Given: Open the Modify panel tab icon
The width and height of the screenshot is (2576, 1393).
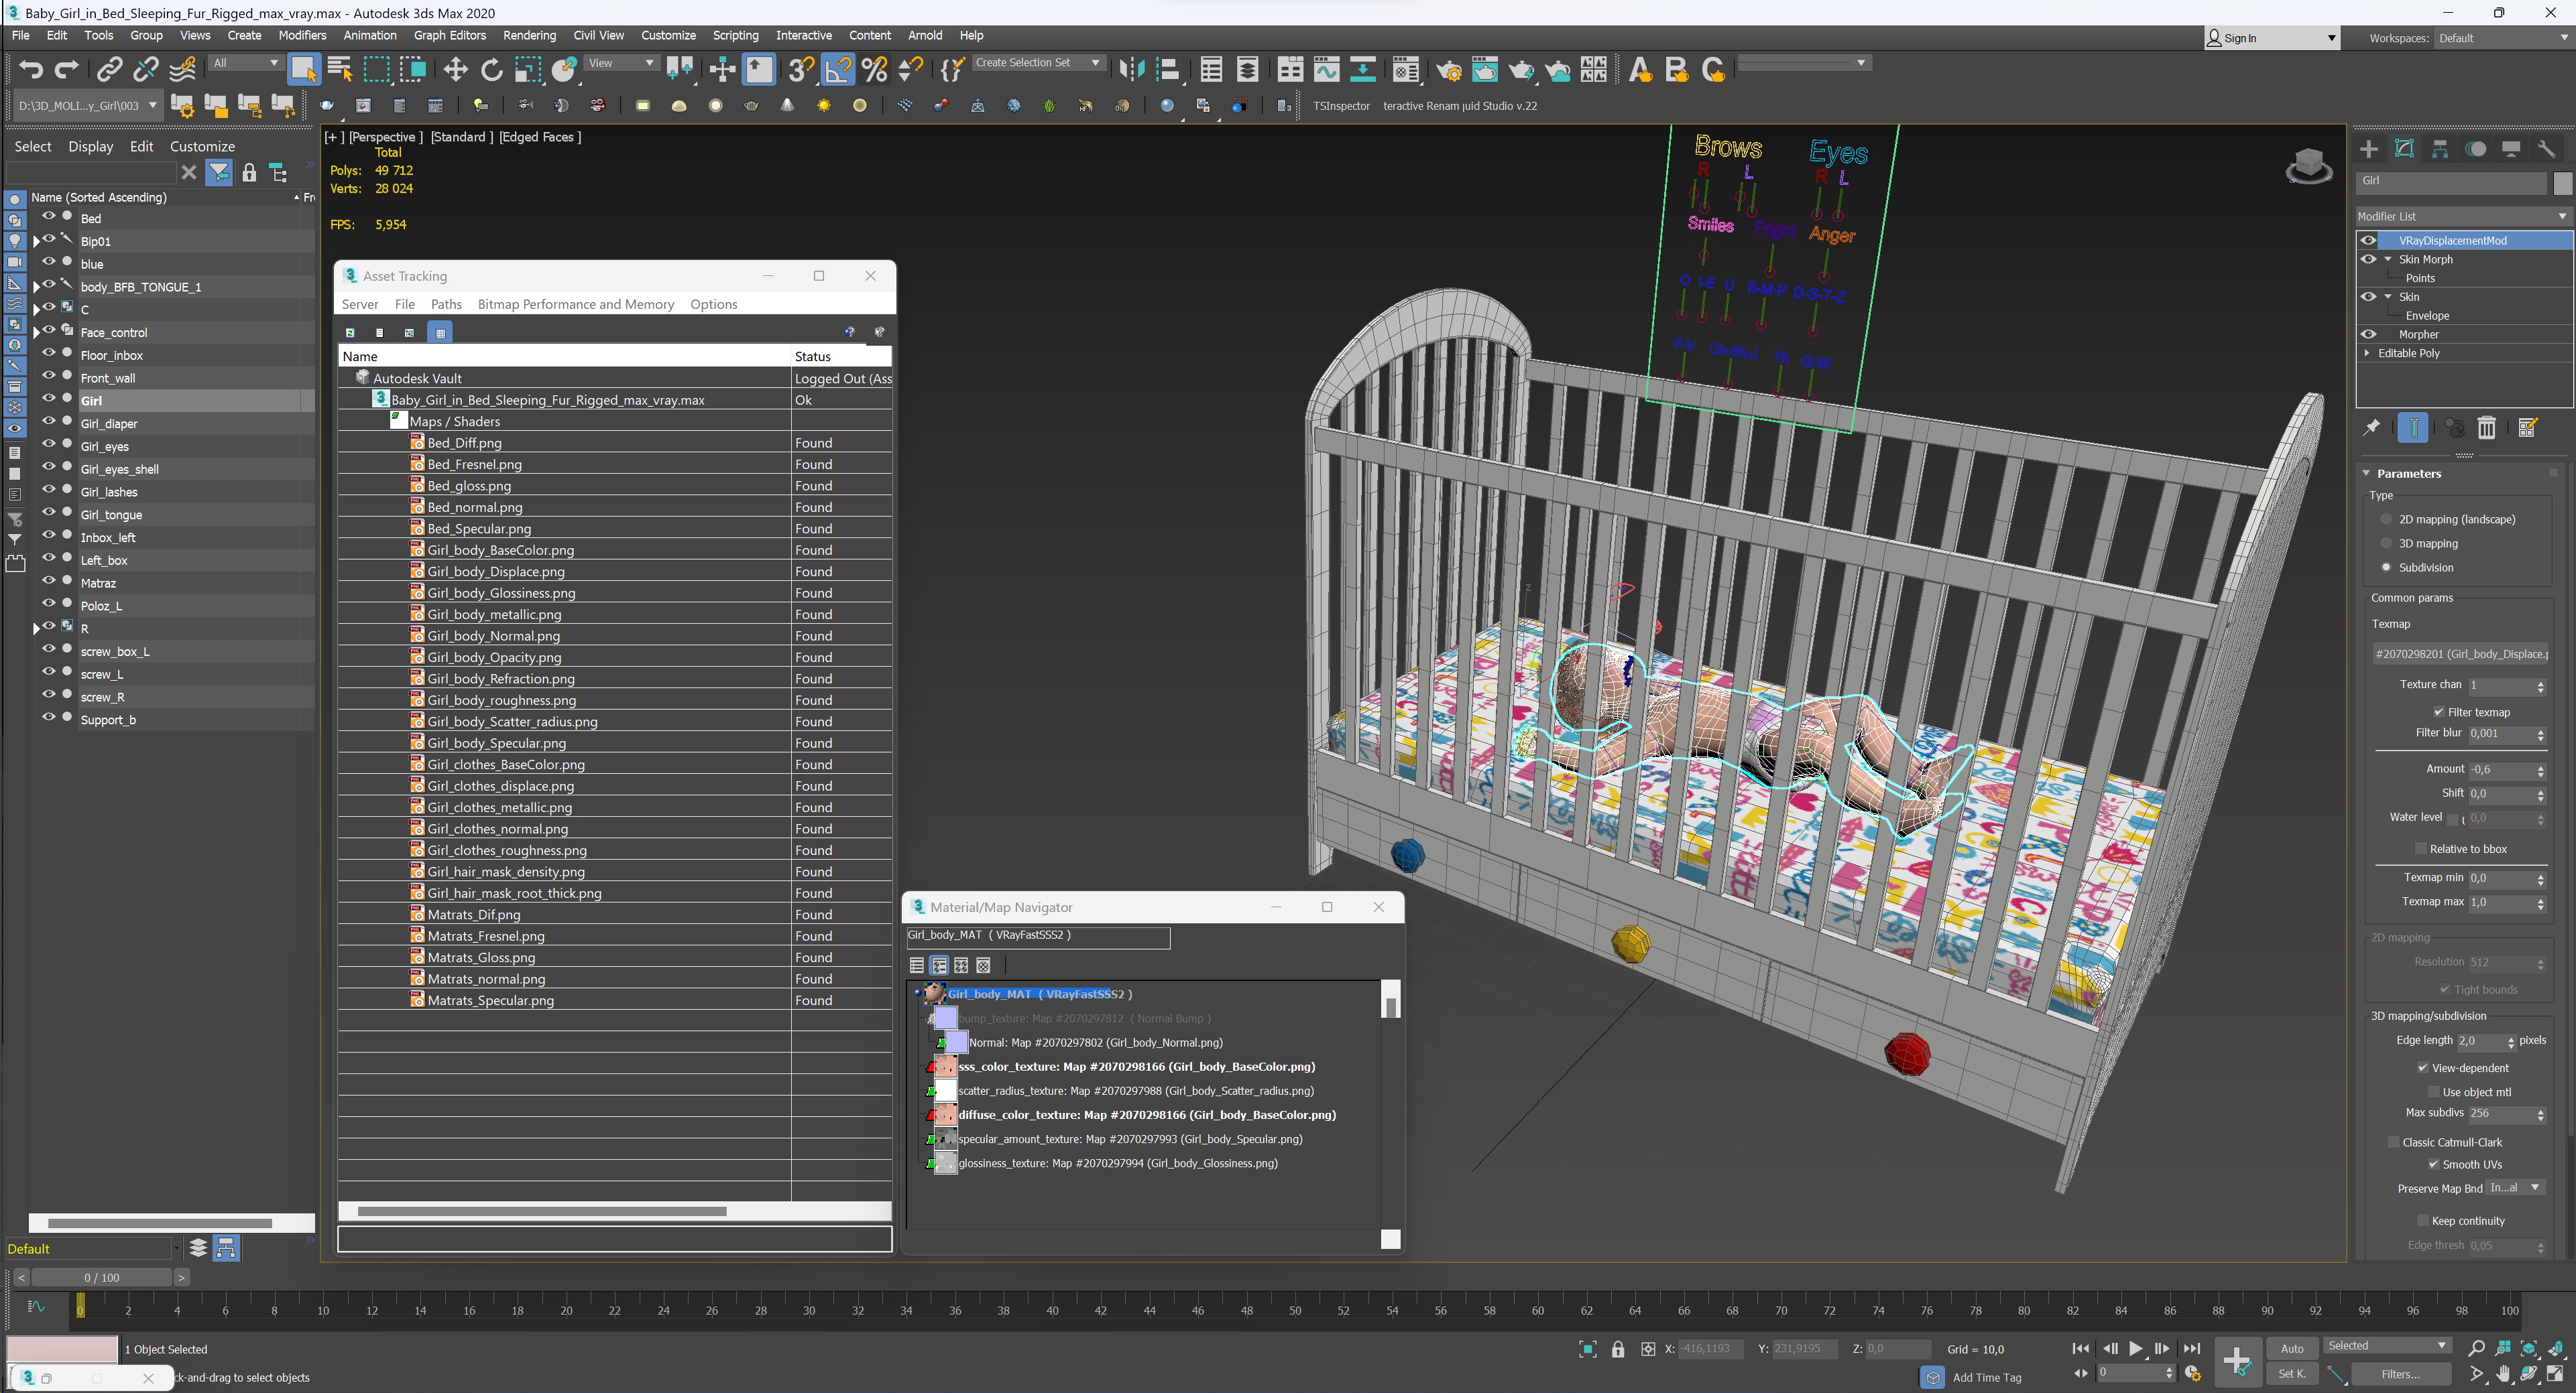Looking at the screenshot, I should pos(2405,149).
